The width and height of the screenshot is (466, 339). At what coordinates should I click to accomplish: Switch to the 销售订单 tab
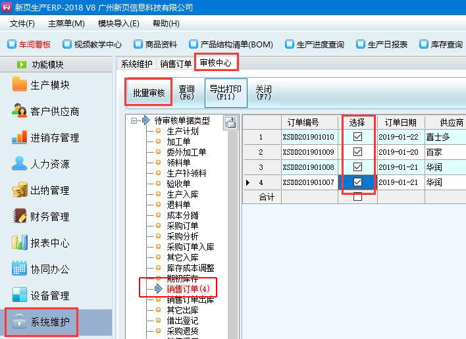pyautogui.click(x=176, y=64)
